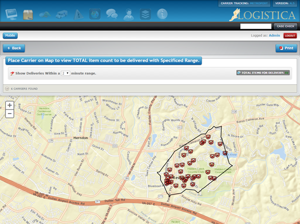The width and height of the screenshot is (300, 224).
Task: Click the Herndon Centennial Golf Course label
Action: 44,111
